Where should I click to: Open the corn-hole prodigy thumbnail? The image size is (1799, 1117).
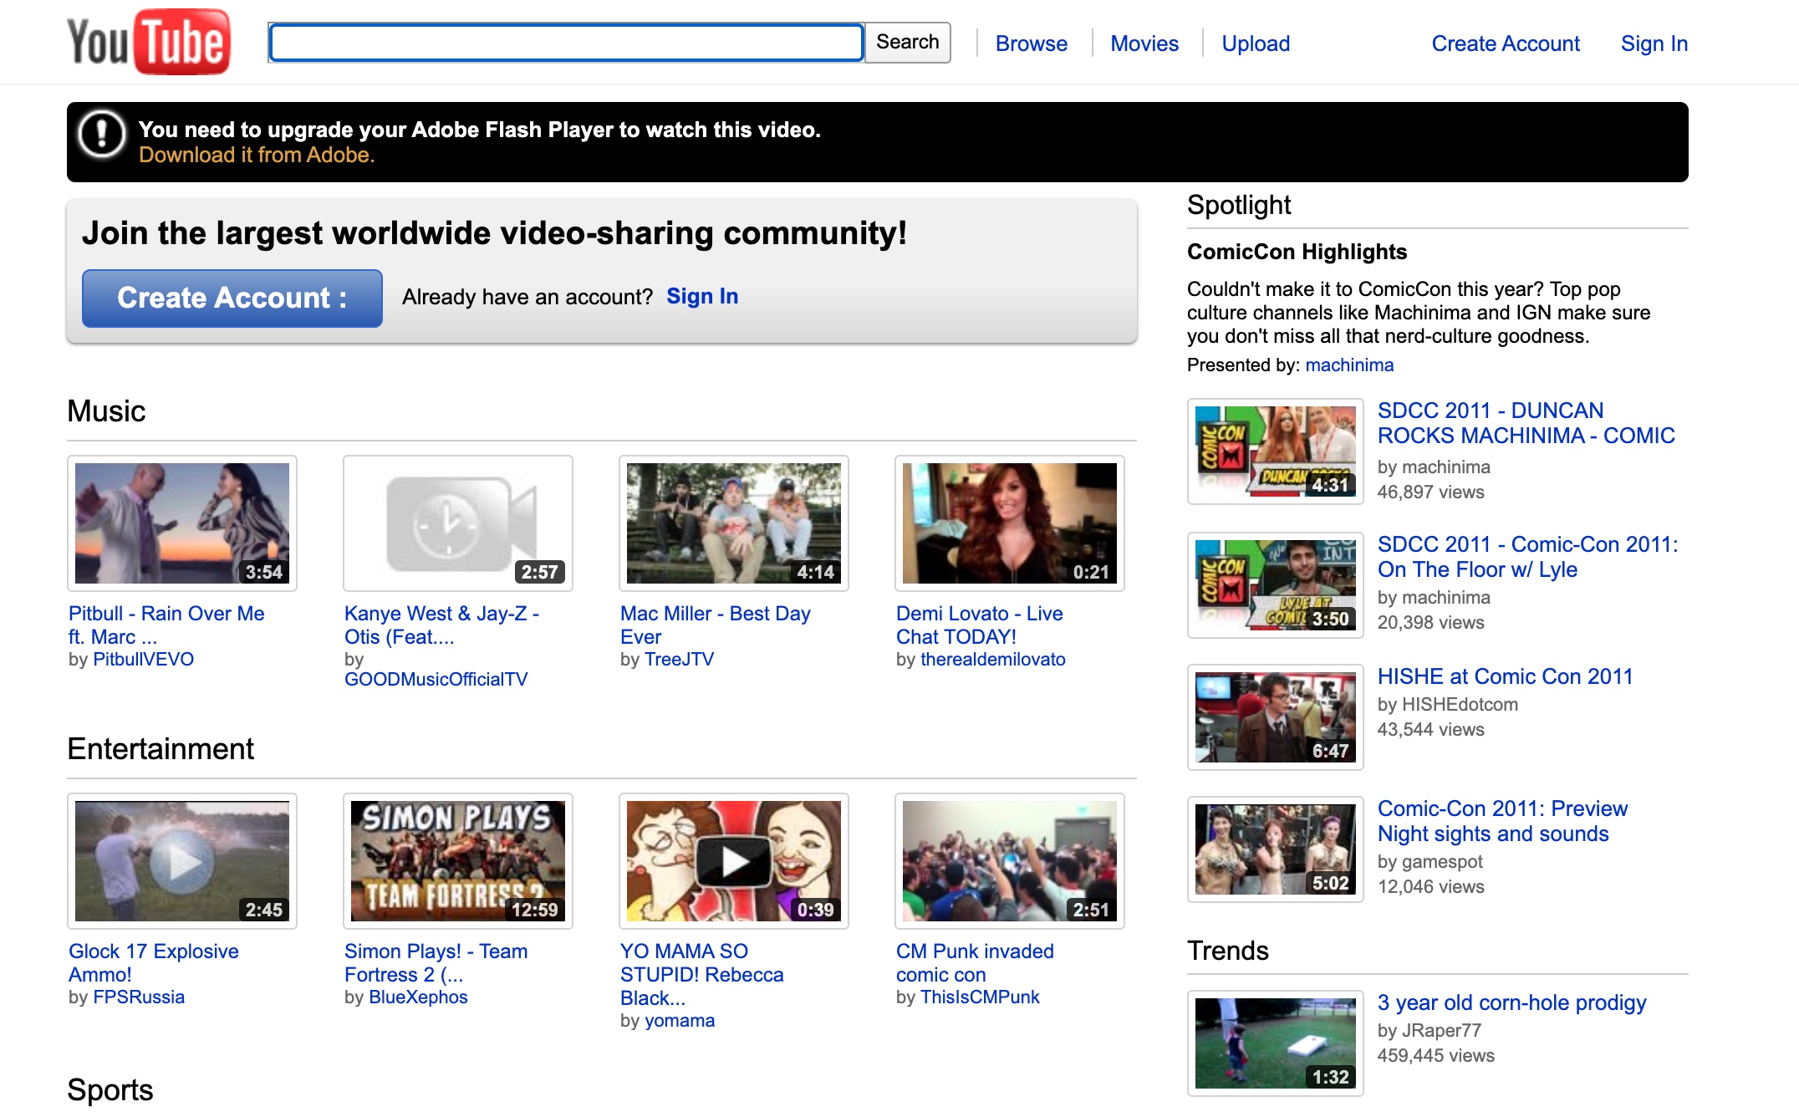1275,1043
